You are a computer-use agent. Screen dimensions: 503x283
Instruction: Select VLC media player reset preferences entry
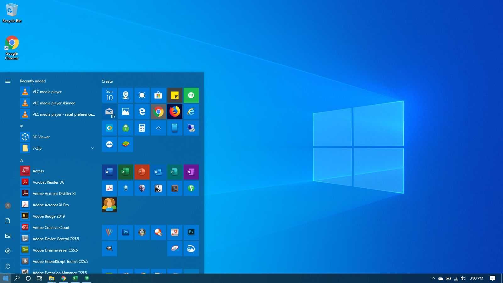[x=58, y=114]
